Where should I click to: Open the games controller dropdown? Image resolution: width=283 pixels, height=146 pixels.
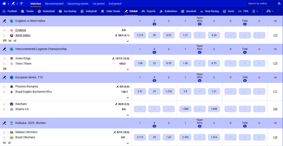coord(270,11)
